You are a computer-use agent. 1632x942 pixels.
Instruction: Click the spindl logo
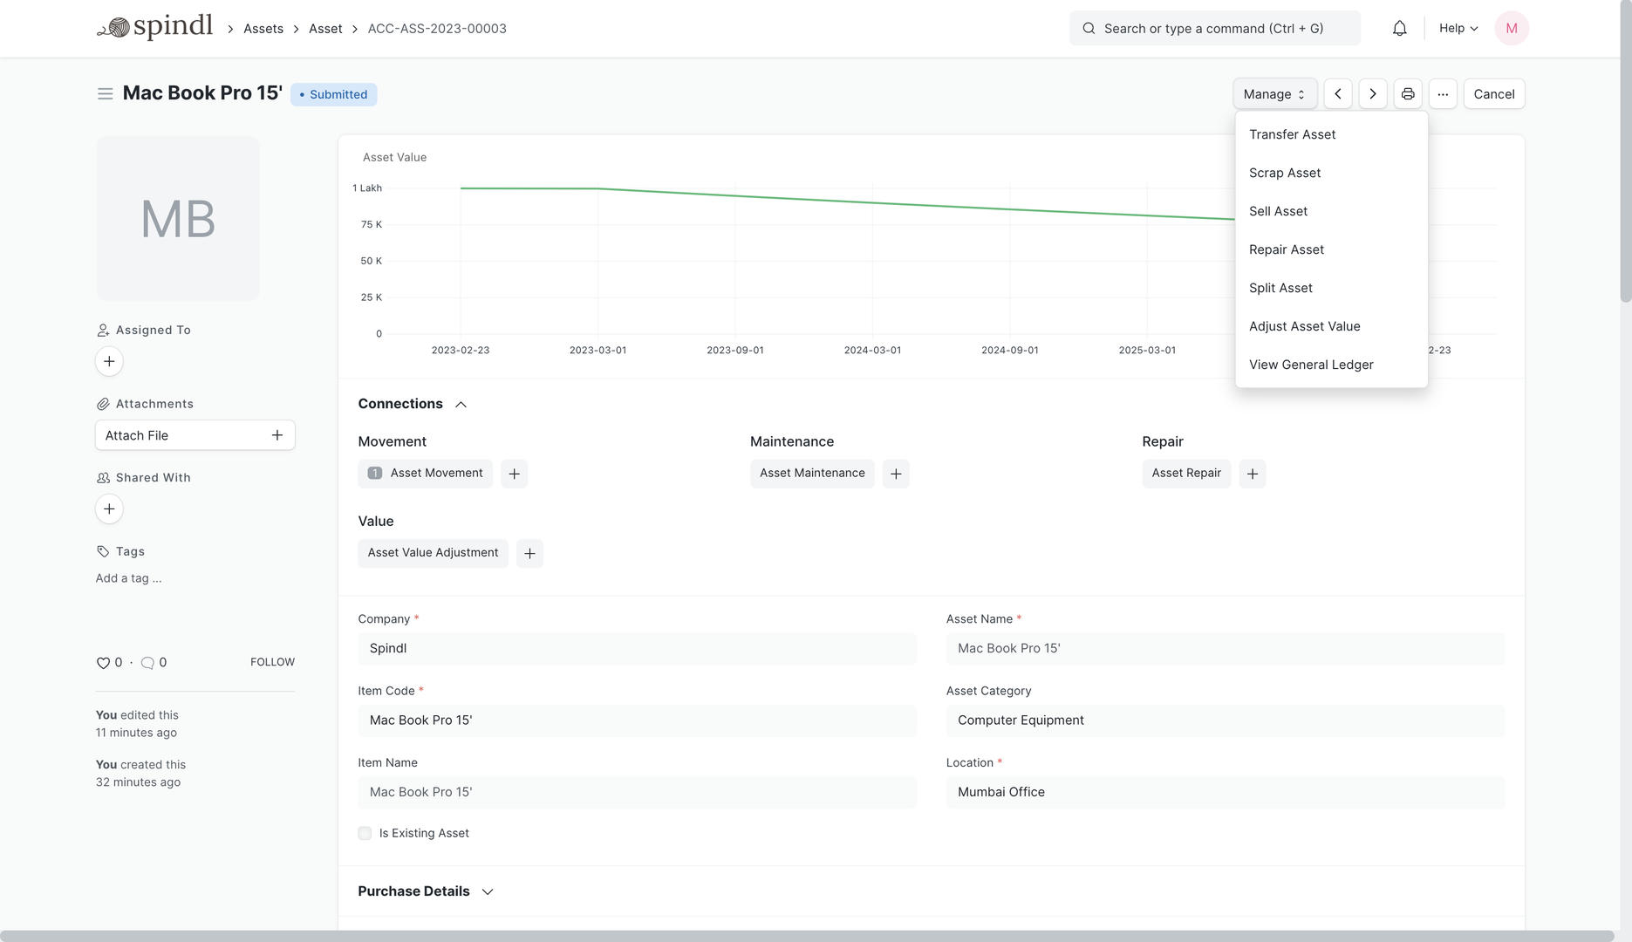tap(154, 27)
